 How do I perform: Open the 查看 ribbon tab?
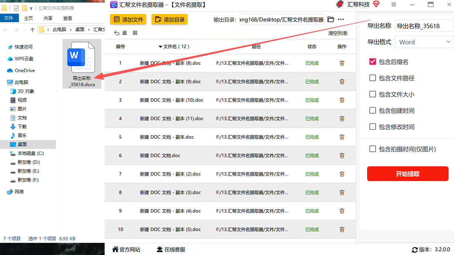tap(68, 18)
